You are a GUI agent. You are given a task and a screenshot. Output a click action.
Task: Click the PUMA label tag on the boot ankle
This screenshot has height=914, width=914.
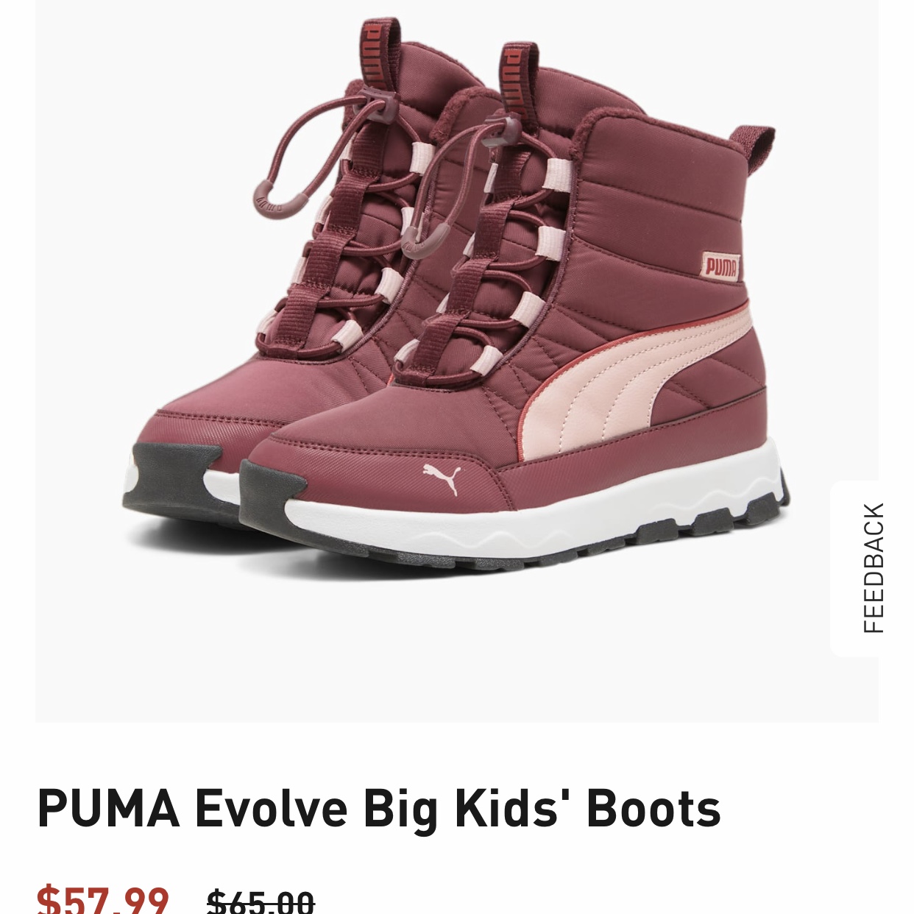click(x=720, y=265)
